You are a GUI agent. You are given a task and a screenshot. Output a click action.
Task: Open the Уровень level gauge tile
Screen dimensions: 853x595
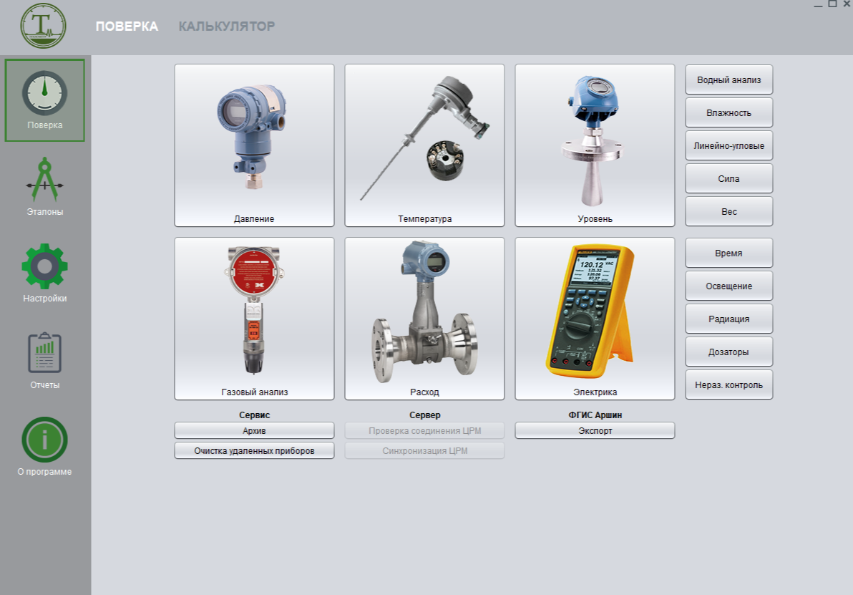coord(595,145)
